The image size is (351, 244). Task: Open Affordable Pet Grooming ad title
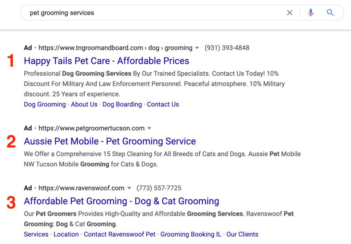click(121, 201)
